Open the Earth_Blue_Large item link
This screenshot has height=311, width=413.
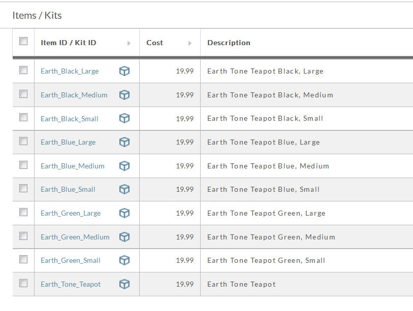[68, 143]
